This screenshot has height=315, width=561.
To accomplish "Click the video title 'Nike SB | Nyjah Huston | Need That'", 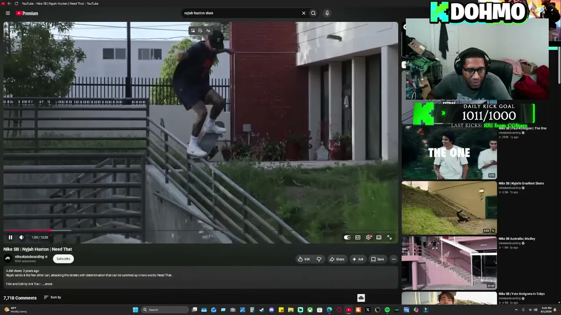I will (38, 249).
